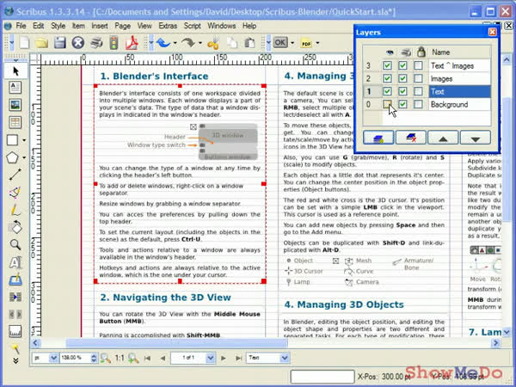Click the New document icon
Viewport: 516px width, 387px height.
pyautogui.click(x=25, y=43)
